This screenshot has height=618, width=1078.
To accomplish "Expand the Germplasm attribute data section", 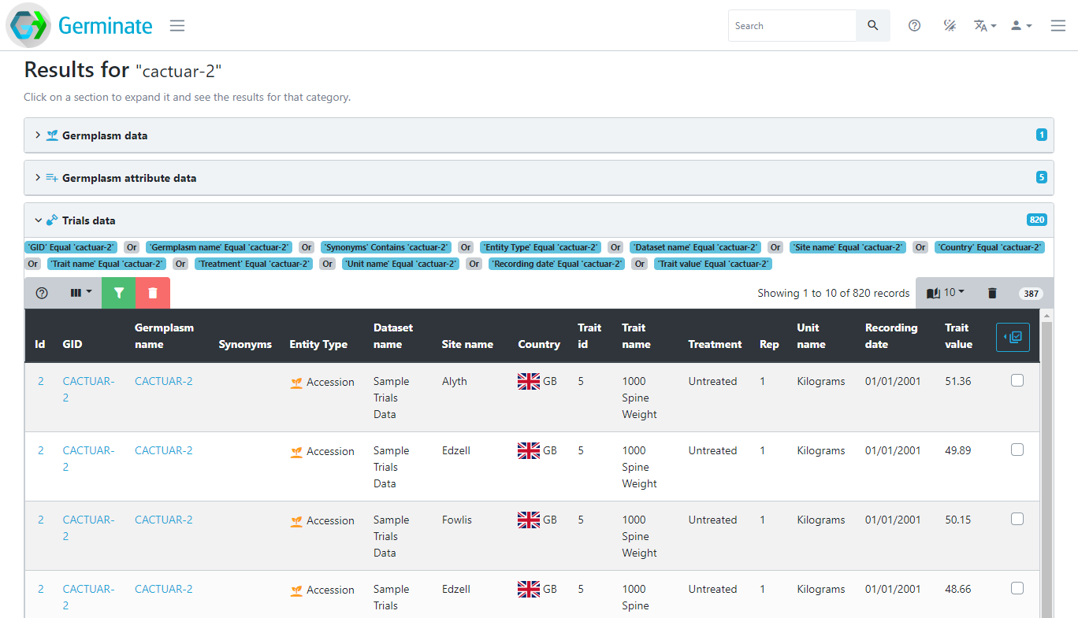I will click(x=129, y=178).
